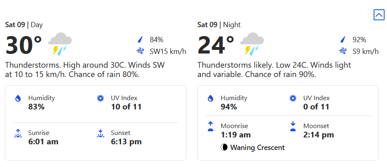Click the raindrop icon beside 84%
The image size is (387, 167).
pos(141,40)
